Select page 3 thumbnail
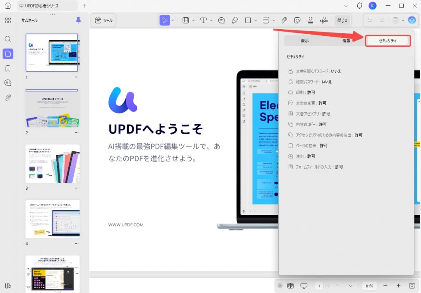This screenshot has width=421, height=293. tap(53, 164)
